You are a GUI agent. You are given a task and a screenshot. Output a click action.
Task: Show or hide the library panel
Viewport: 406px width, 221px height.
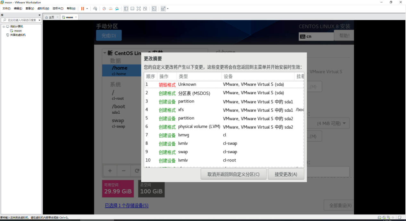126,9
